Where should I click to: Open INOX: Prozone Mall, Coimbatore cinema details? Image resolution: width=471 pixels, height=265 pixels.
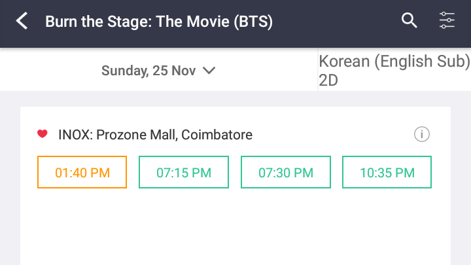155,135
